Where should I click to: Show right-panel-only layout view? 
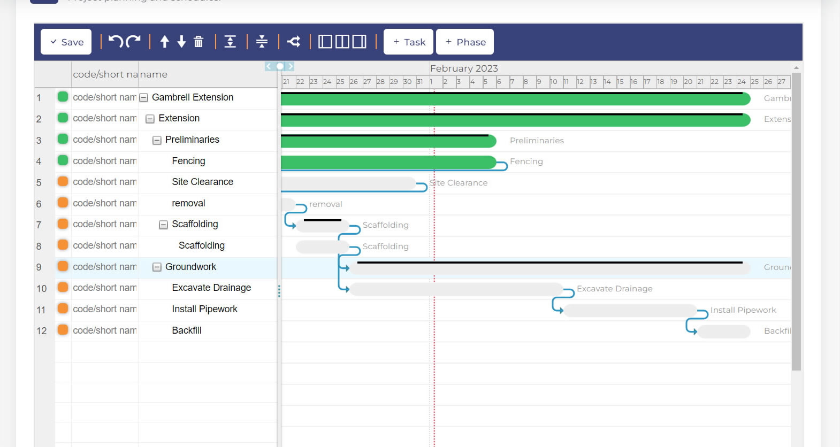[360, 42]
